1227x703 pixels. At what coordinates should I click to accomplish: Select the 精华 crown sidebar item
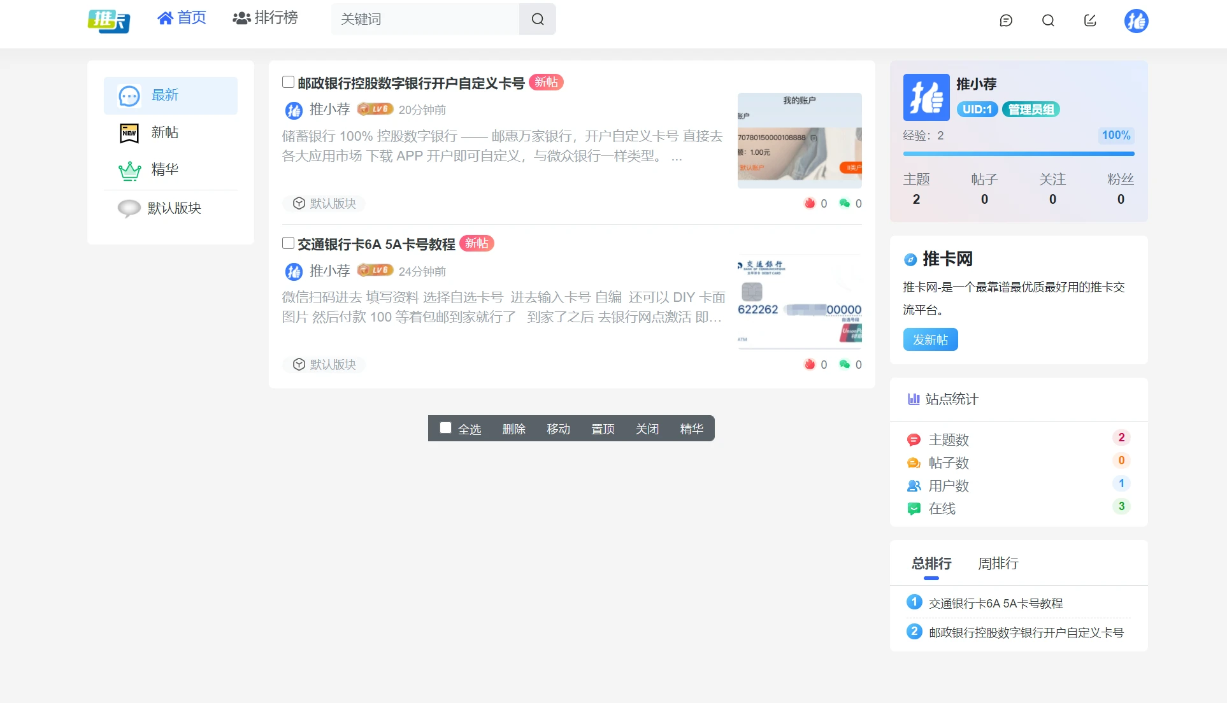pyautogui.click(x=164, y=169)
